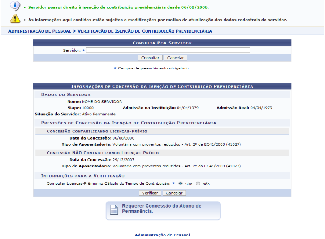Click the Consulta Por Servidor header bar

pyautogui.click(x=162, y=43)
